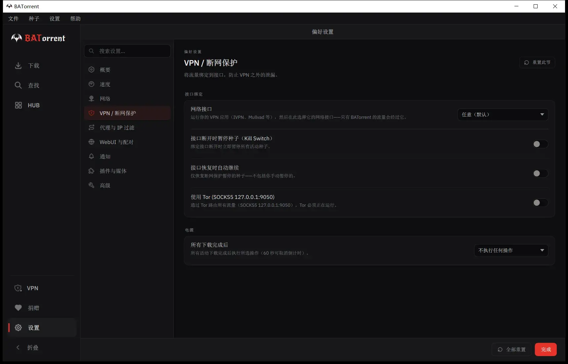Click the 速度 speed gauge icon

pos(92,84)
